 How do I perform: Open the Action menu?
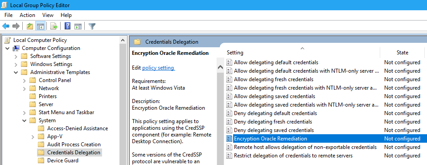pyautogui.click(x=27, y=15)
